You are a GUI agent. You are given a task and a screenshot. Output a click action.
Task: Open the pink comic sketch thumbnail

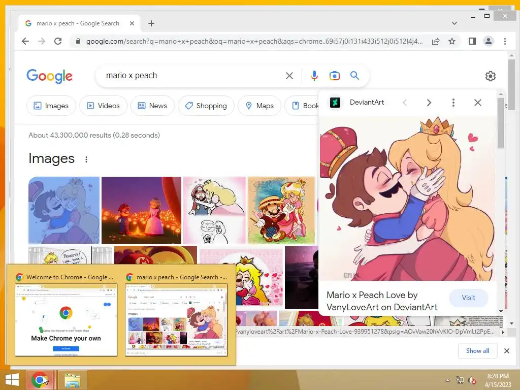(215, 210)
